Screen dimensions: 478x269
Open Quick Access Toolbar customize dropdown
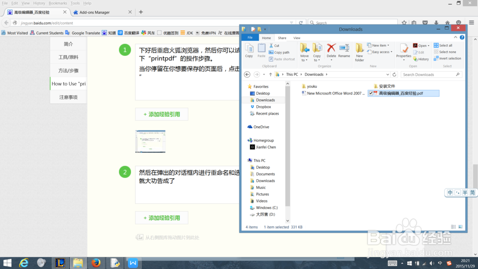(x=265, y=29)
